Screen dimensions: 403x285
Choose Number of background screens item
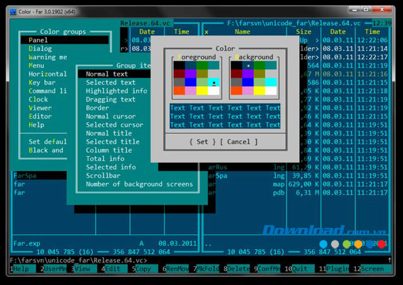139,184
